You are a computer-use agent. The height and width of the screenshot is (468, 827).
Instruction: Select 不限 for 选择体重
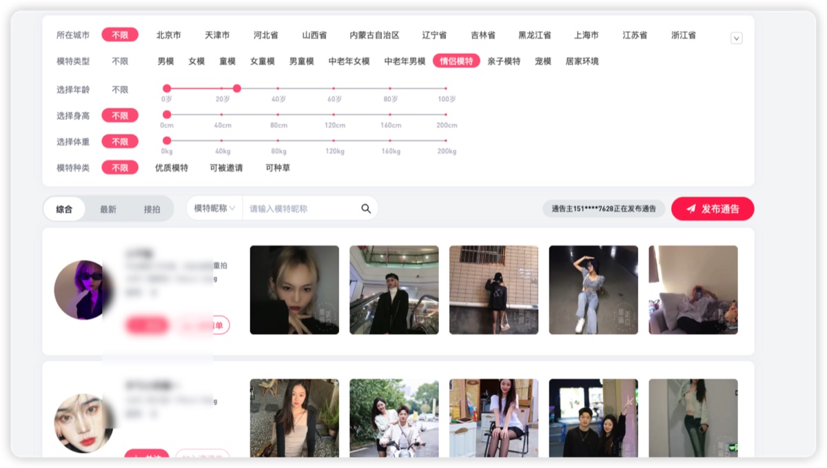click(x=120, y=141)
